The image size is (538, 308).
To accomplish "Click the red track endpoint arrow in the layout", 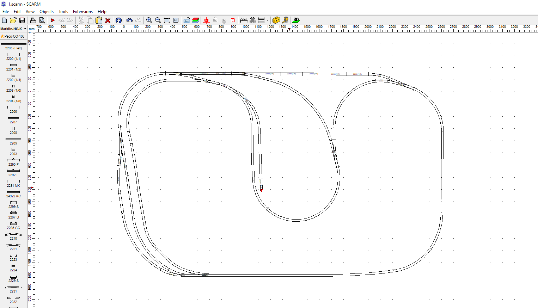I will pyautogui.click(x=261, y=190).
